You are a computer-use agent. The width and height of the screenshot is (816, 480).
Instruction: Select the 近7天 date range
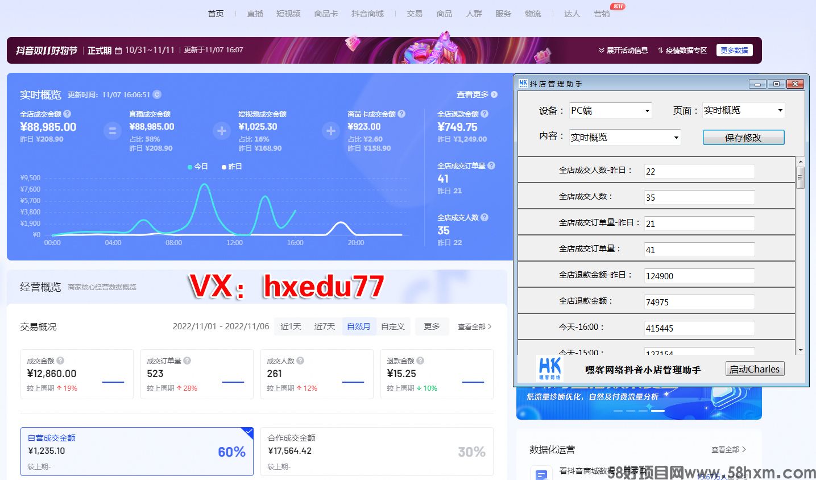point(325,326)
